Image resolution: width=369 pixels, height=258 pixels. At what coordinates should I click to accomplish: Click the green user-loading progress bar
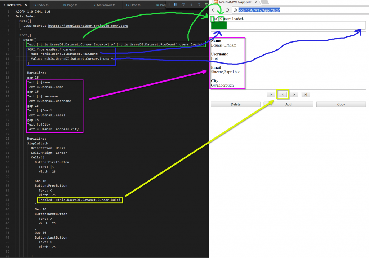tap(218, 25)
